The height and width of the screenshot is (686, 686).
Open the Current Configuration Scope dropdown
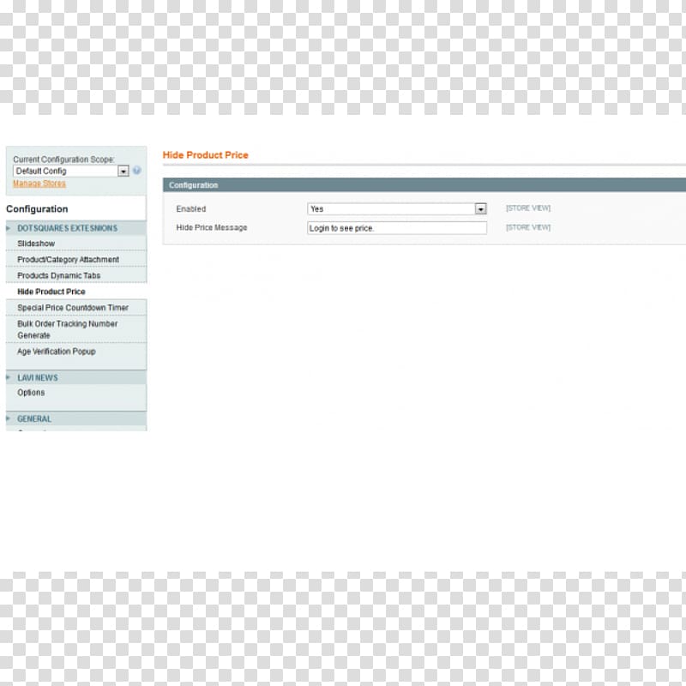coord(71,171)
